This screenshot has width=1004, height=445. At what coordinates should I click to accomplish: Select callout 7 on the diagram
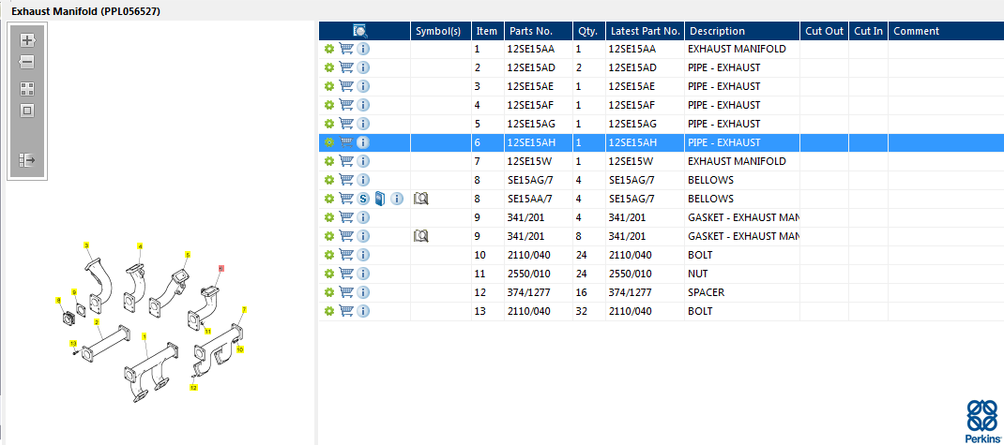click(244, 310)
